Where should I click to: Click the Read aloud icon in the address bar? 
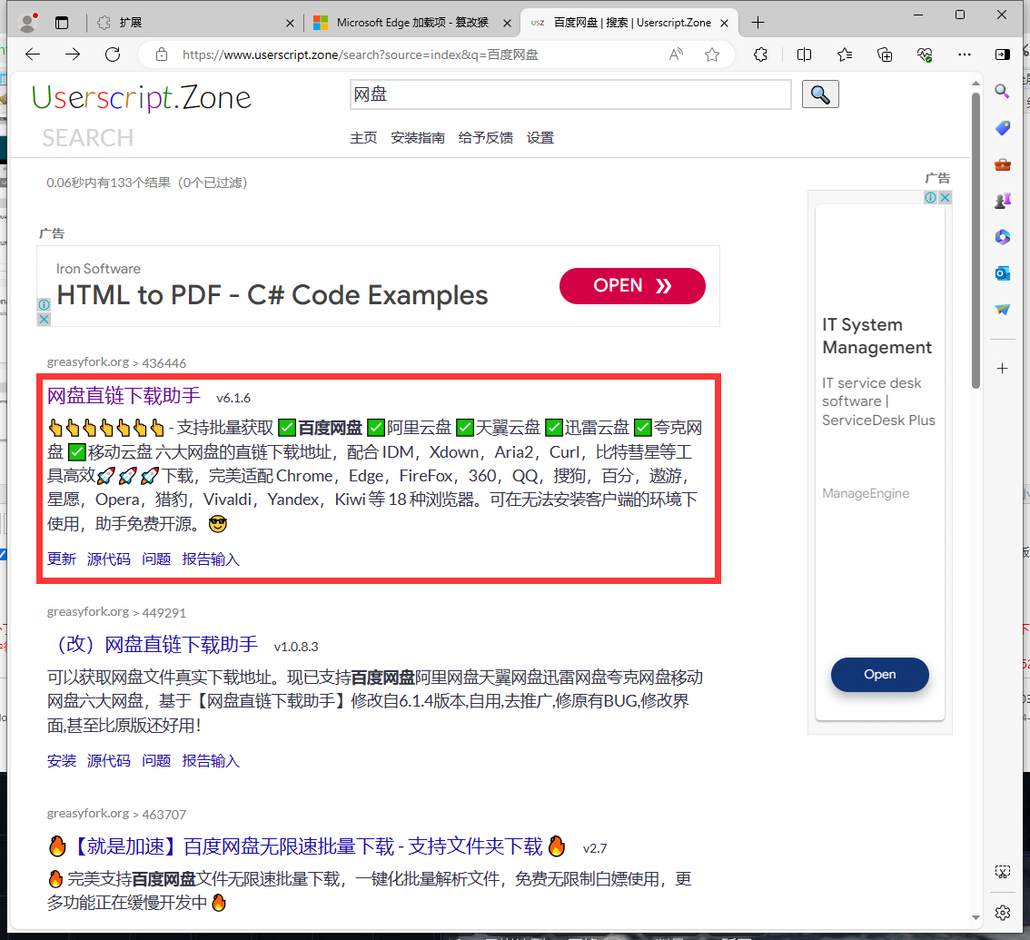coord(676,54)
